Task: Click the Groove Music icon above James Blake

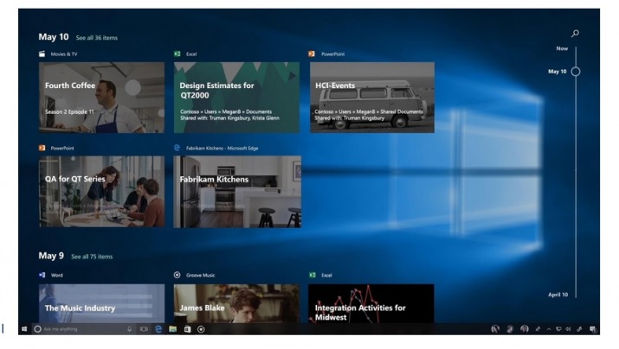Action: coord(177,275)
